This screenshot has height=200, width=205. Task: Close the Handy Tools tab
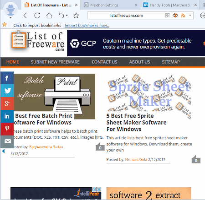click(196, 5)
